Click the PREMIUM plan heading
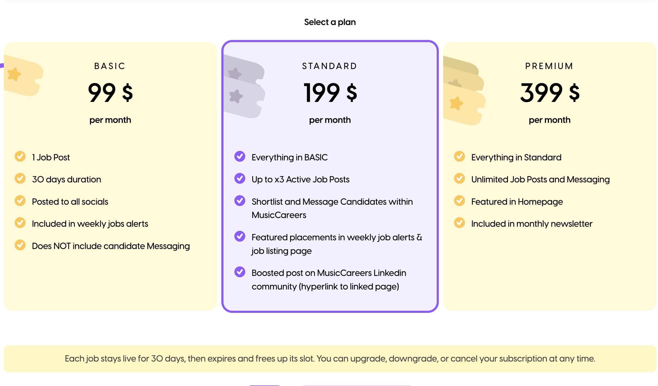Viewport: 658px width, 386px height. pyautogui.click(x=549, y=66)
